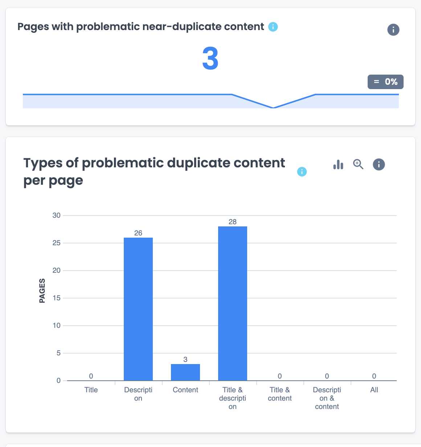This screenshot has height=447, width=421.
Task: Click the 'Title' category label on the x-axis
Action: [x=91, y=390]
